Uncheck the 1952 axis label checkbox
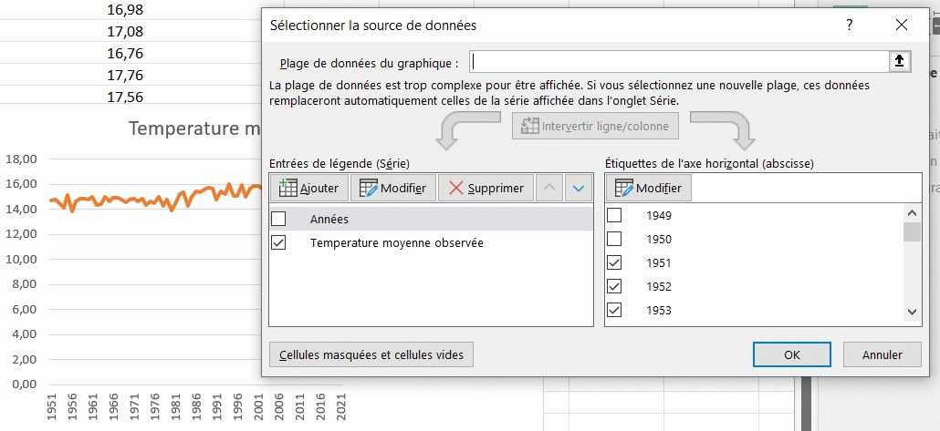 [614, 287]
